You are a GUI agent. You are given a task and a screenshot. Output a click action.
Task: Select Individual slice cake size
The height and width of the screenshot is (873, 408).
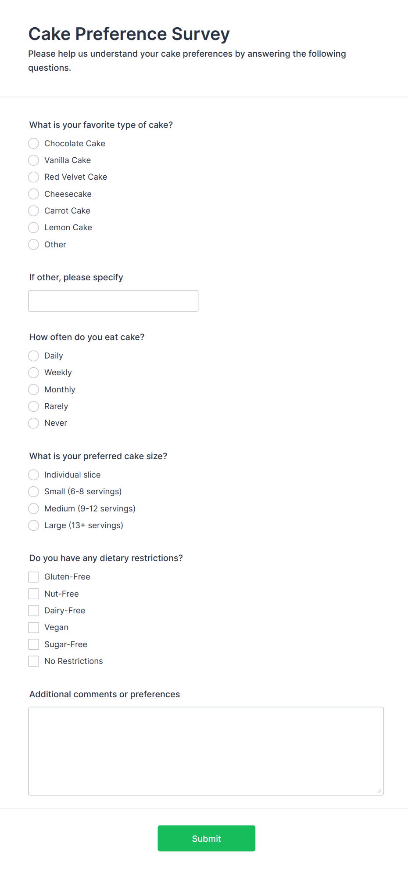pyautogui.click(x=34, y=475)
